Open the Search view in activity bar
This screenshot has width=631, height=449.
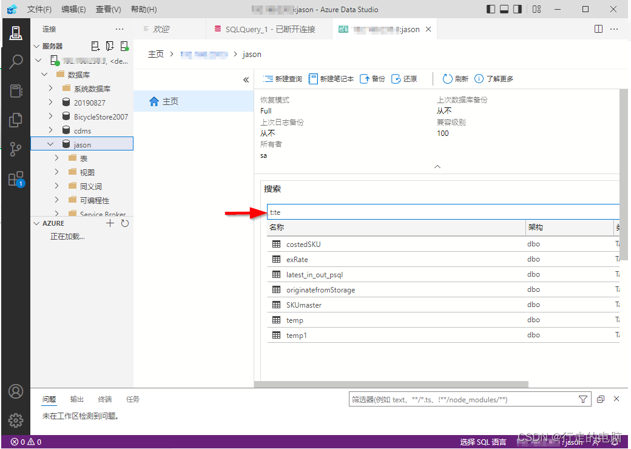click(x=16, y=61)
